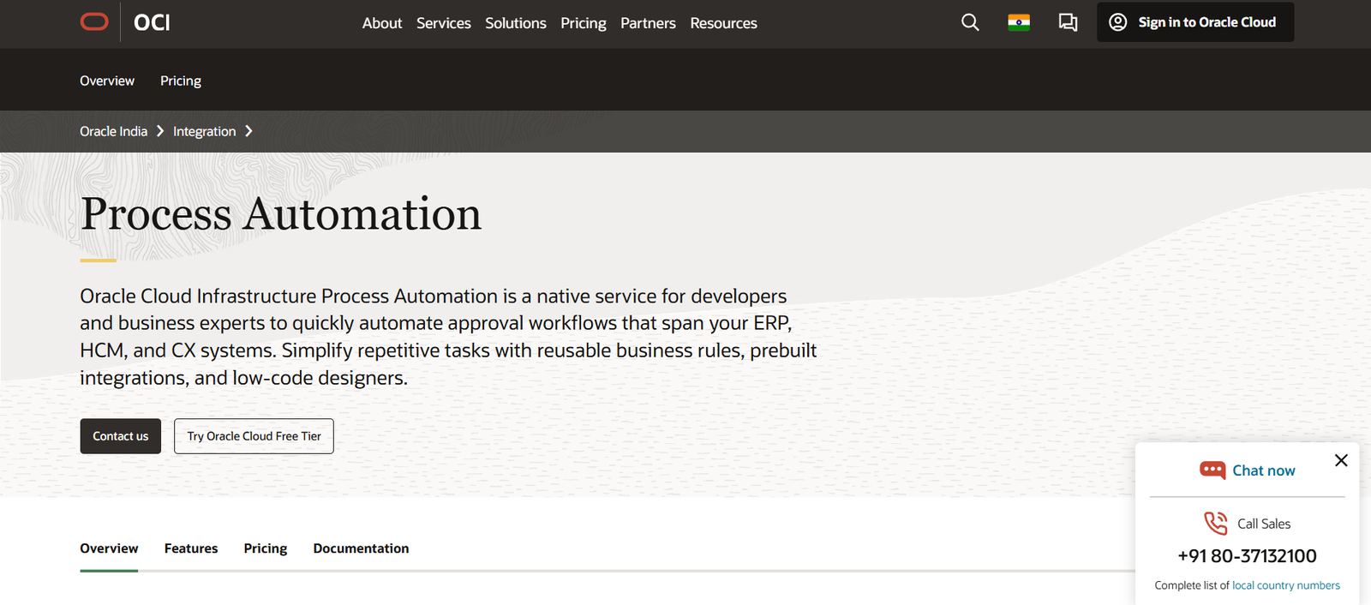The height and width of the screenshot is (605, 1371).
Task: Open the search magnifier icon
Action: (x=969, y=22)
